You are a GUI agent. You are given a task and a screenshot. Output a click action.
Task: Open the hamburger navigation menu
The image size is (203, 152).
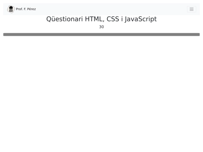[x=191, y=9]
